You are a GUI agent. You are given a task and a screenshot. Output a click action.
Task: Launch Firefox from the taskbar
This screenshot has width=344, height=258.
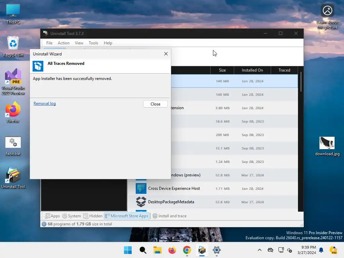[172, 250]
